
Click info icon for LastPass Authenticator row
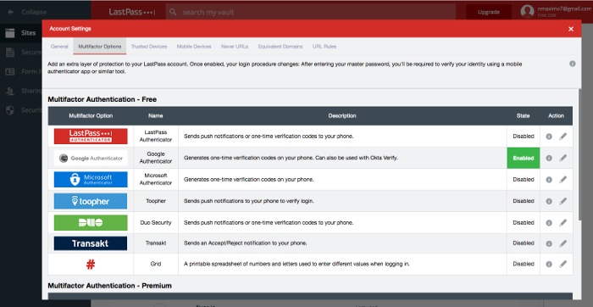coord(549,137)
